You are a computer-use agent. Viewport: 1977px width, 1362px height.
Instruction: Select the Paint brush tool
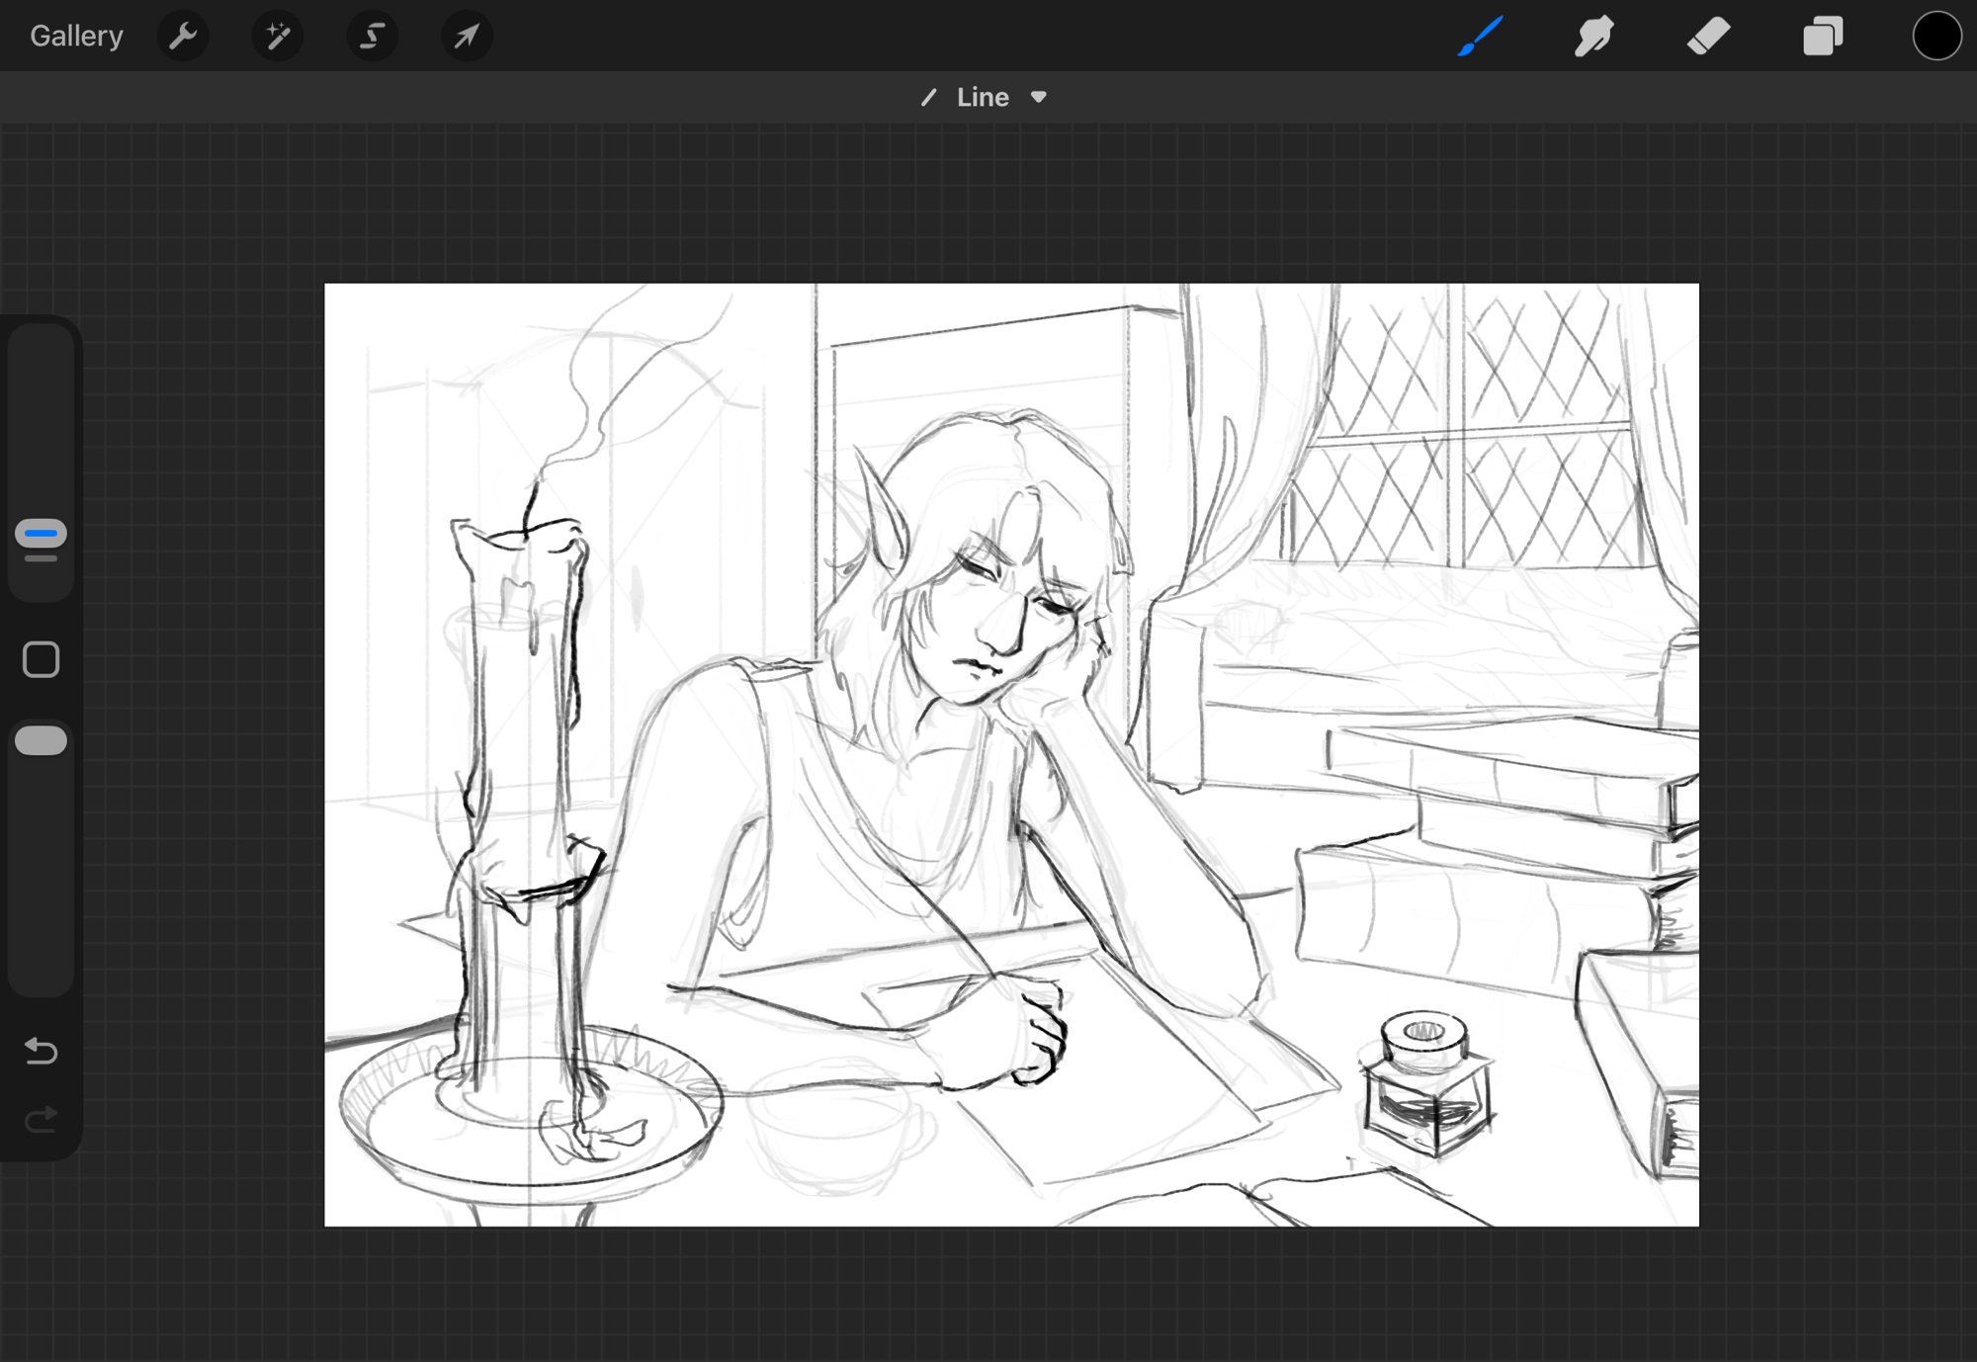pos(1481,37)
